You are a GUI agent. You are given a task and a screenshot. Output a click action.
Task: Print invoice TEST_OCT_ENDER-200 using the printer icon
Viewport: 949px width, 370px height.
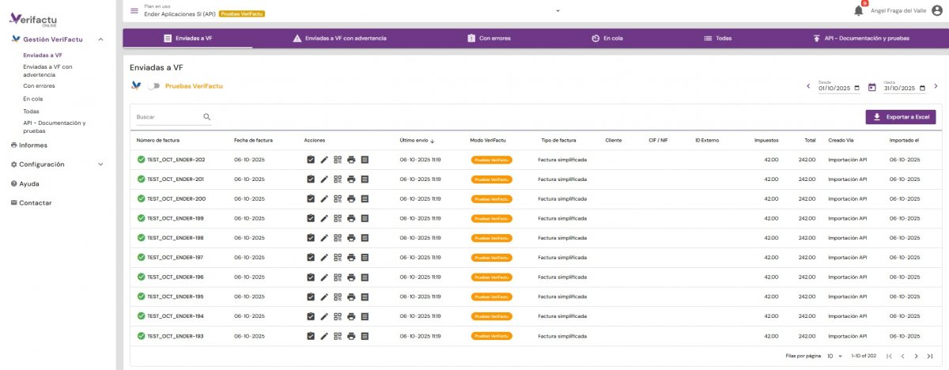click(x=351, y=199)
